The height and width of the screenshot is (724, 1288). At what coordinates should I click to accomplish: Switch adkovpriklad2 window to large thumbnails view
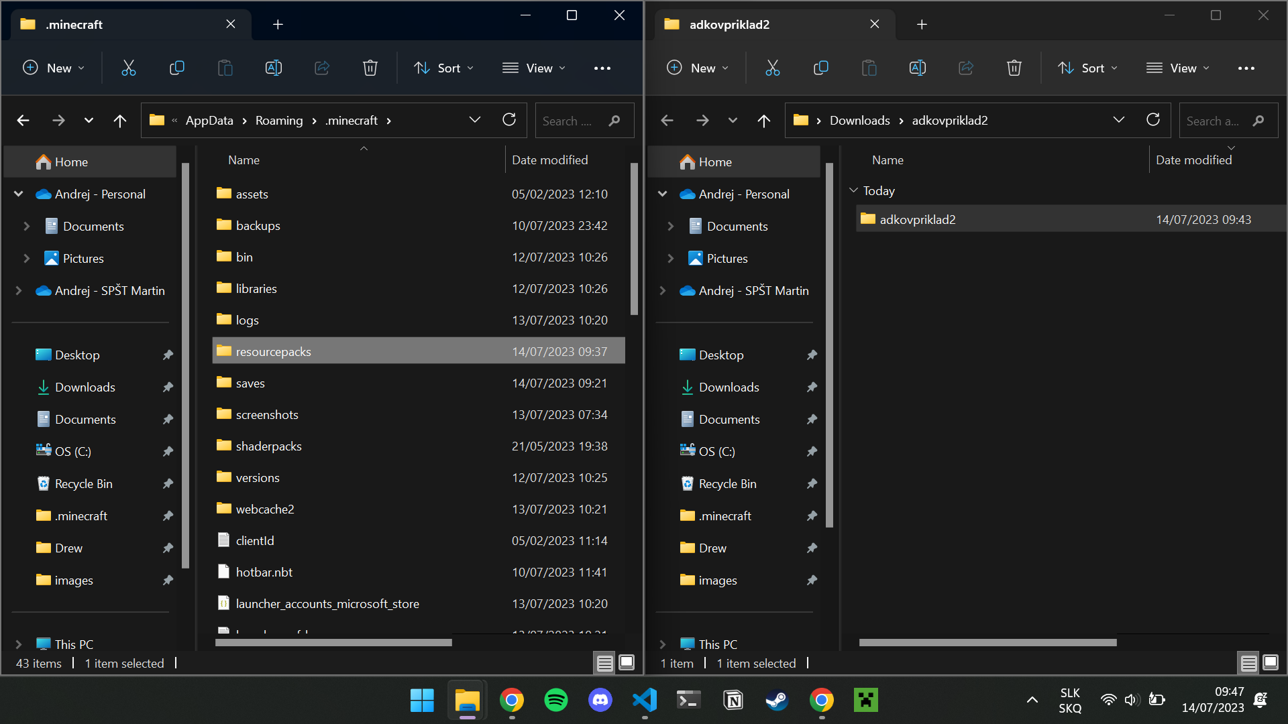[x=1271, y=663]
